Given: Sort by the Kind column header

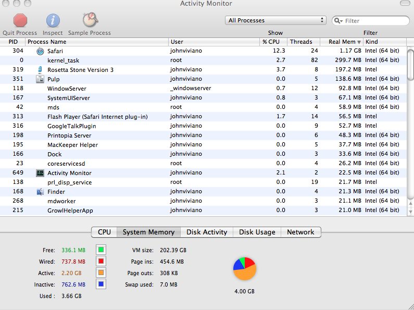Looking at the screenshot, I should coord(385,42).
